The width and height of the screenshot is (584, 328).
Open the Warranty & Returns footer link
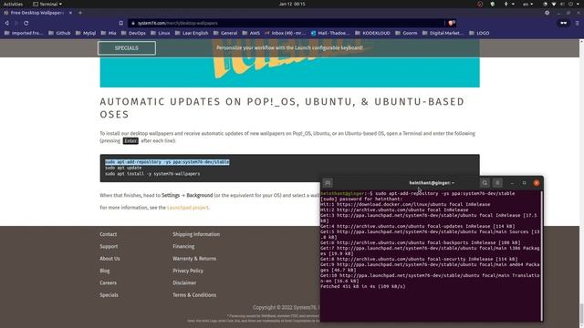(x=194, y=259)
